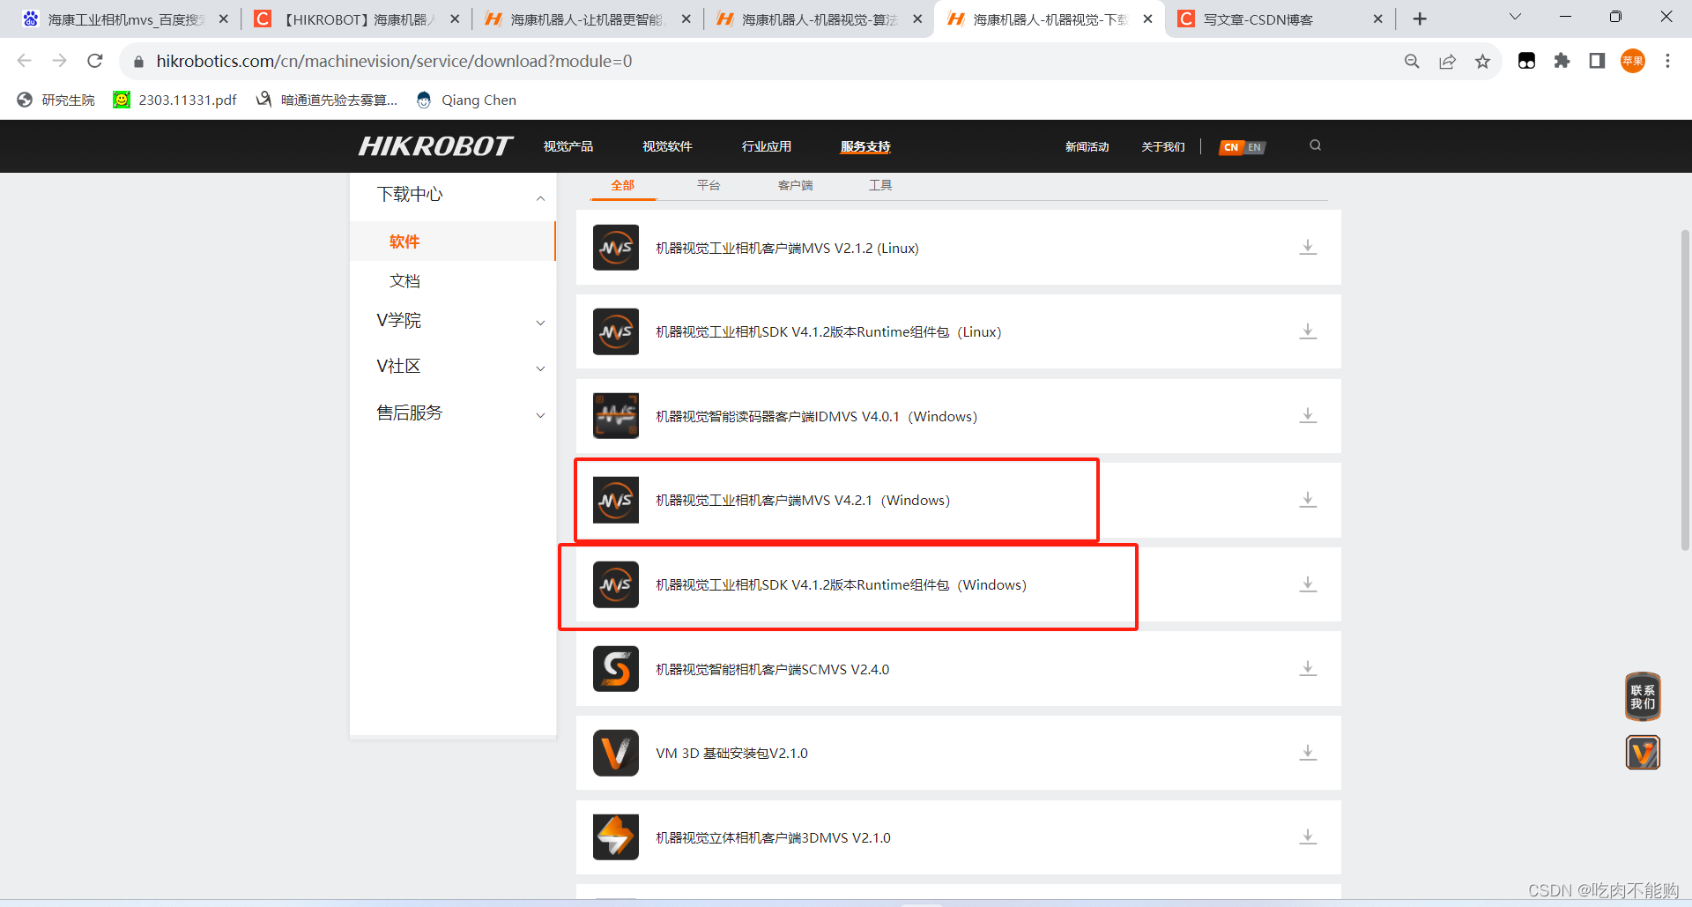Click VM 3D orange V logo
This screenshot has height=907, width=1692.
[x=616, y=753]
